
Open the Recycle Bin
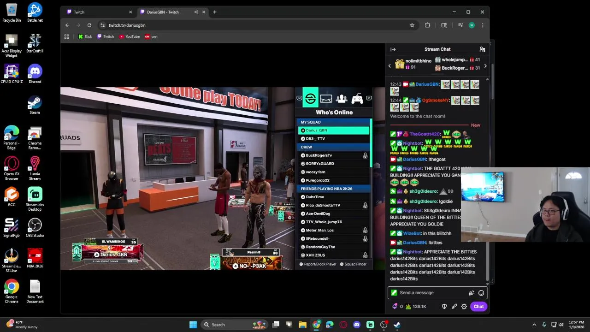(x=12, y=12)
